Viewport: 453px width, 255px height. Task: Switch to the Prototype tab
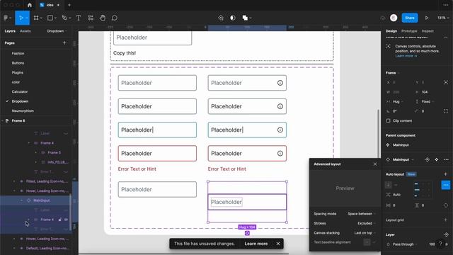click(x=409, y=31)
